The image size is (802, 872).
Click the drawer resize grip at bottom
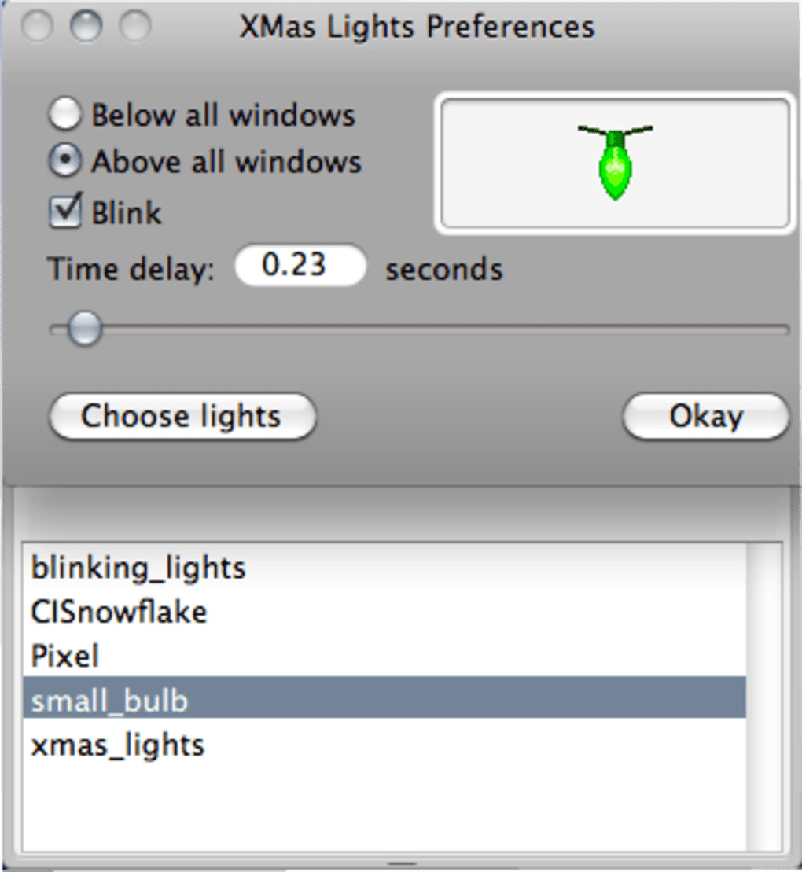pyautogui.click(x=402, y=864)
